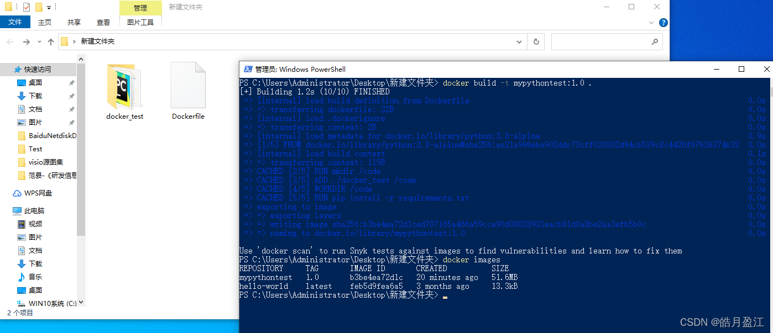773x333 pixels.
Task: Open Explorer help question mark icon
Action: 664,23
